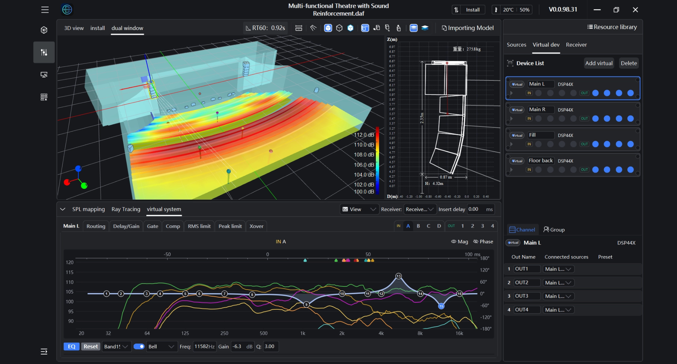Click the RT60 reverberation readout
This screenshot has width=677, height=364.
pyautogui.click(x=265, y=28)
